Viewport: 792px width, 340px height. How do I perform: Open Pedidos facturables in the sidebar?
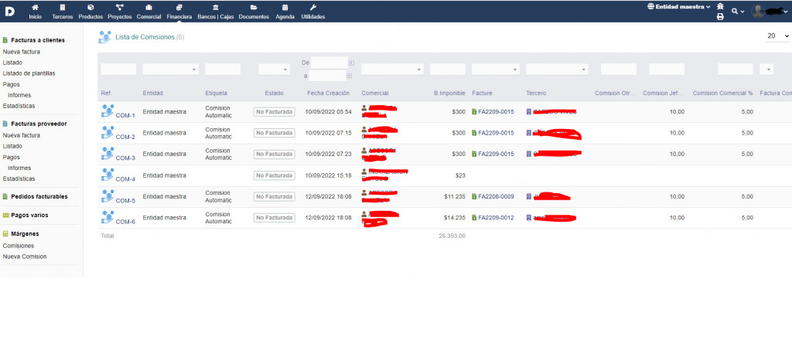coord(39,197)
